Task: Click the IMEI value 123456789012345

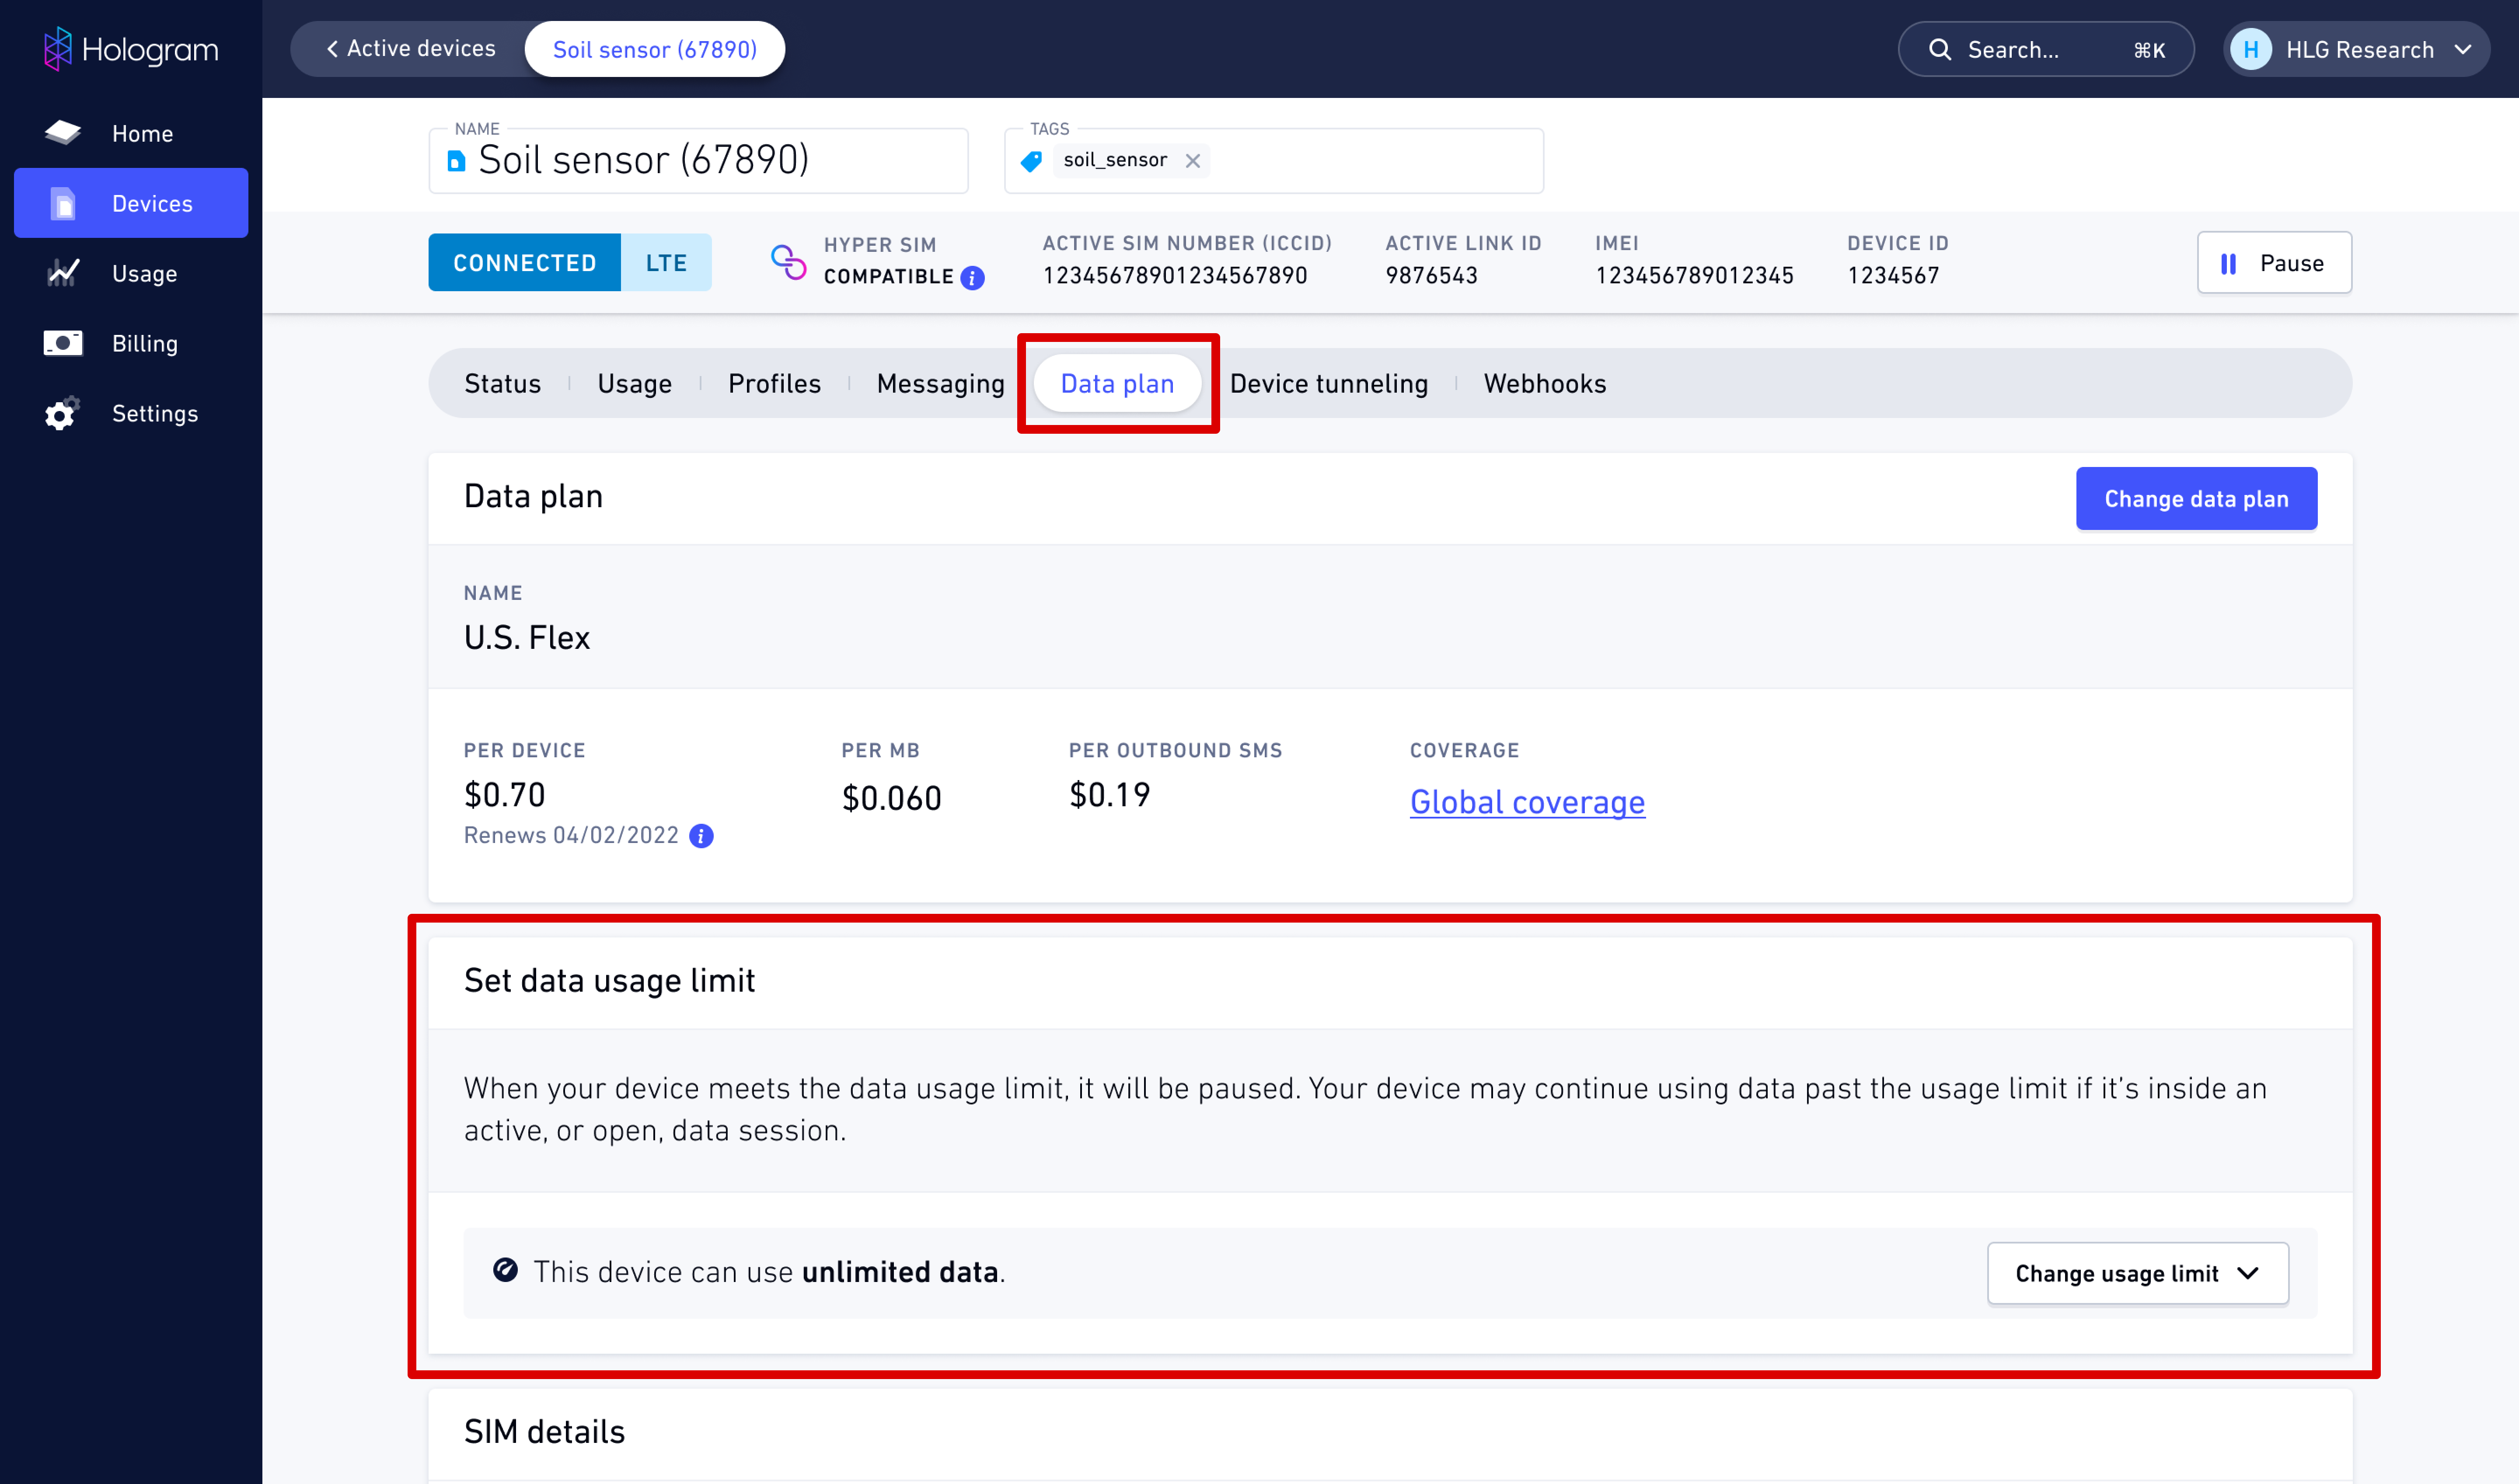Action: tap(1694, 275)
